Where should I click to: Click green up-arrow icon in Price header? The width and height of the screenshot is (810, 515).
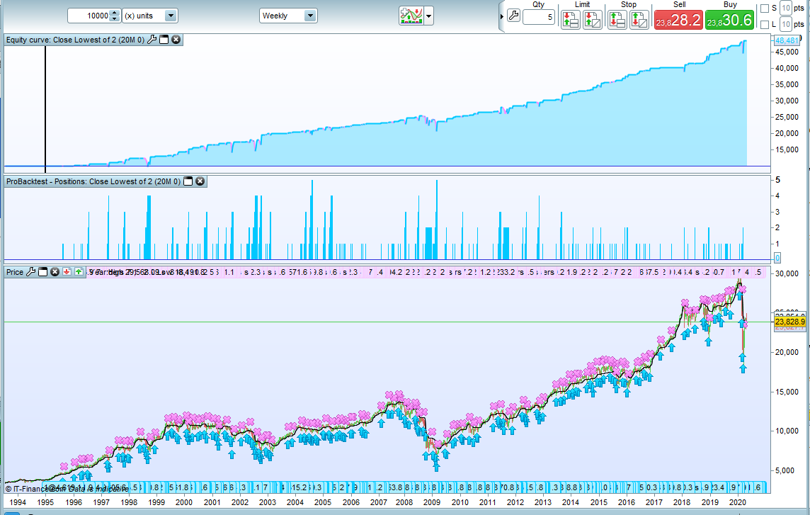pos(79,271)
